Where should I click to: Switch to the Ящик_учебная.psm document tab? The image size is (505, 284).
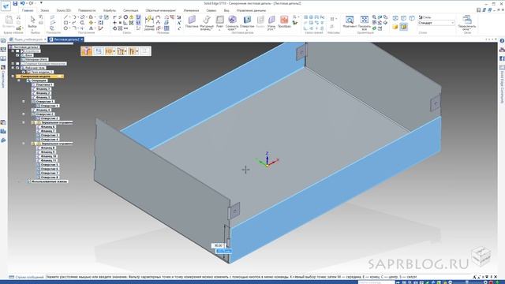28,39
